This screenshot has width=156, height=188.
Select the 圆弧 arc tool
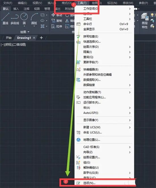(x=34, y=18)
